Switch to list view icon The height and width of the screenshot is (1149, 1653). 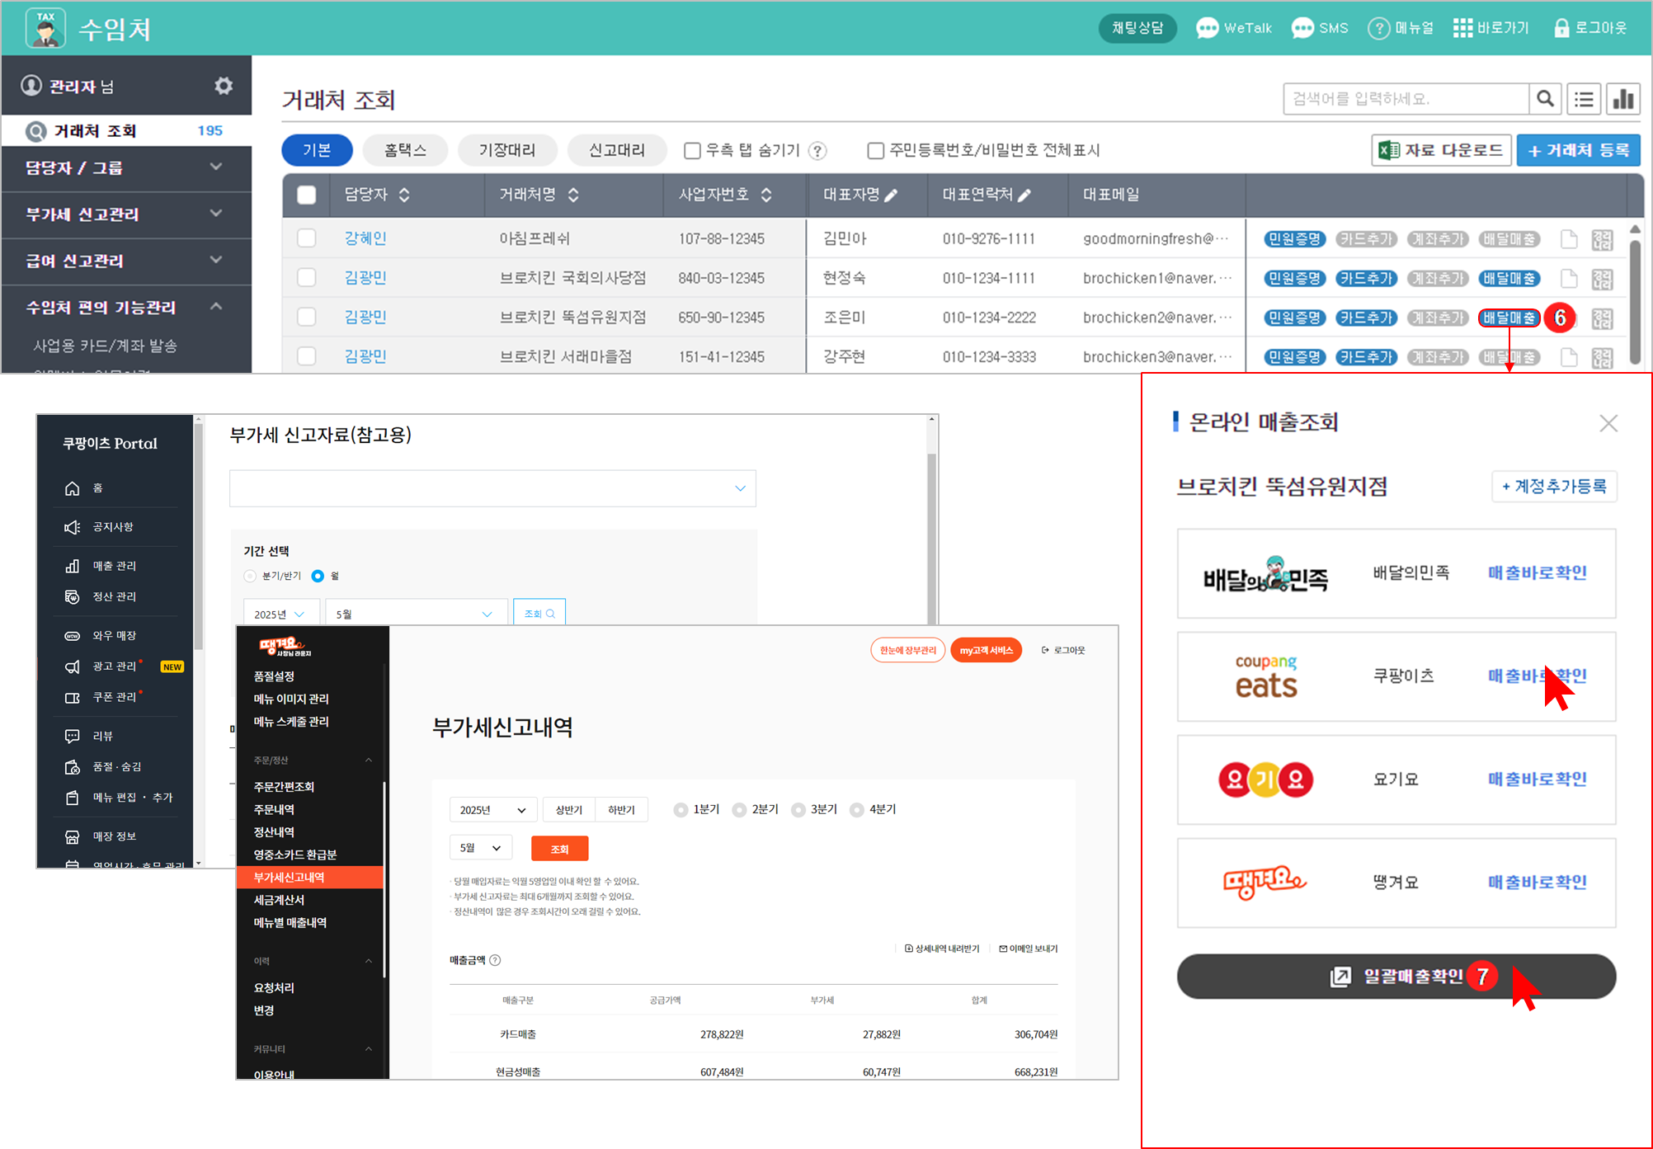coord(1584,99)
